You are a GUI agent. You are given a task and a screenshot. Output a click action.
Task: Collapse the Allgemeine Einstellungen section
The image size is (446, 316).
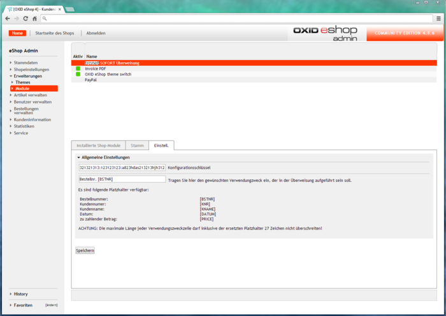[x=103, y=157]
